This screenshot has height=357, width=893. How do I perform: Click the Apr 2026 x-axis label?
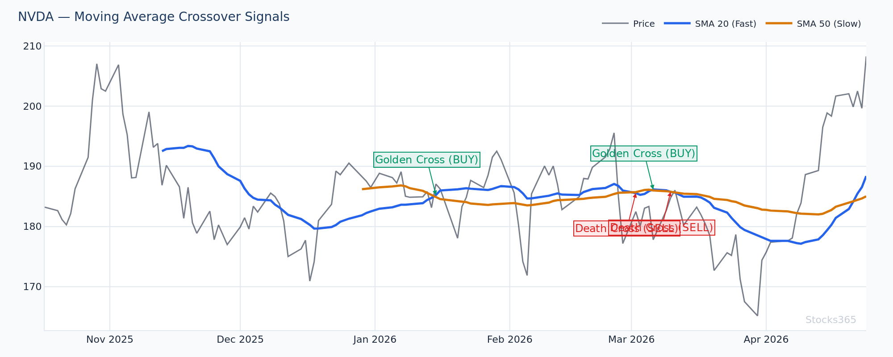(x=766, y=340)
